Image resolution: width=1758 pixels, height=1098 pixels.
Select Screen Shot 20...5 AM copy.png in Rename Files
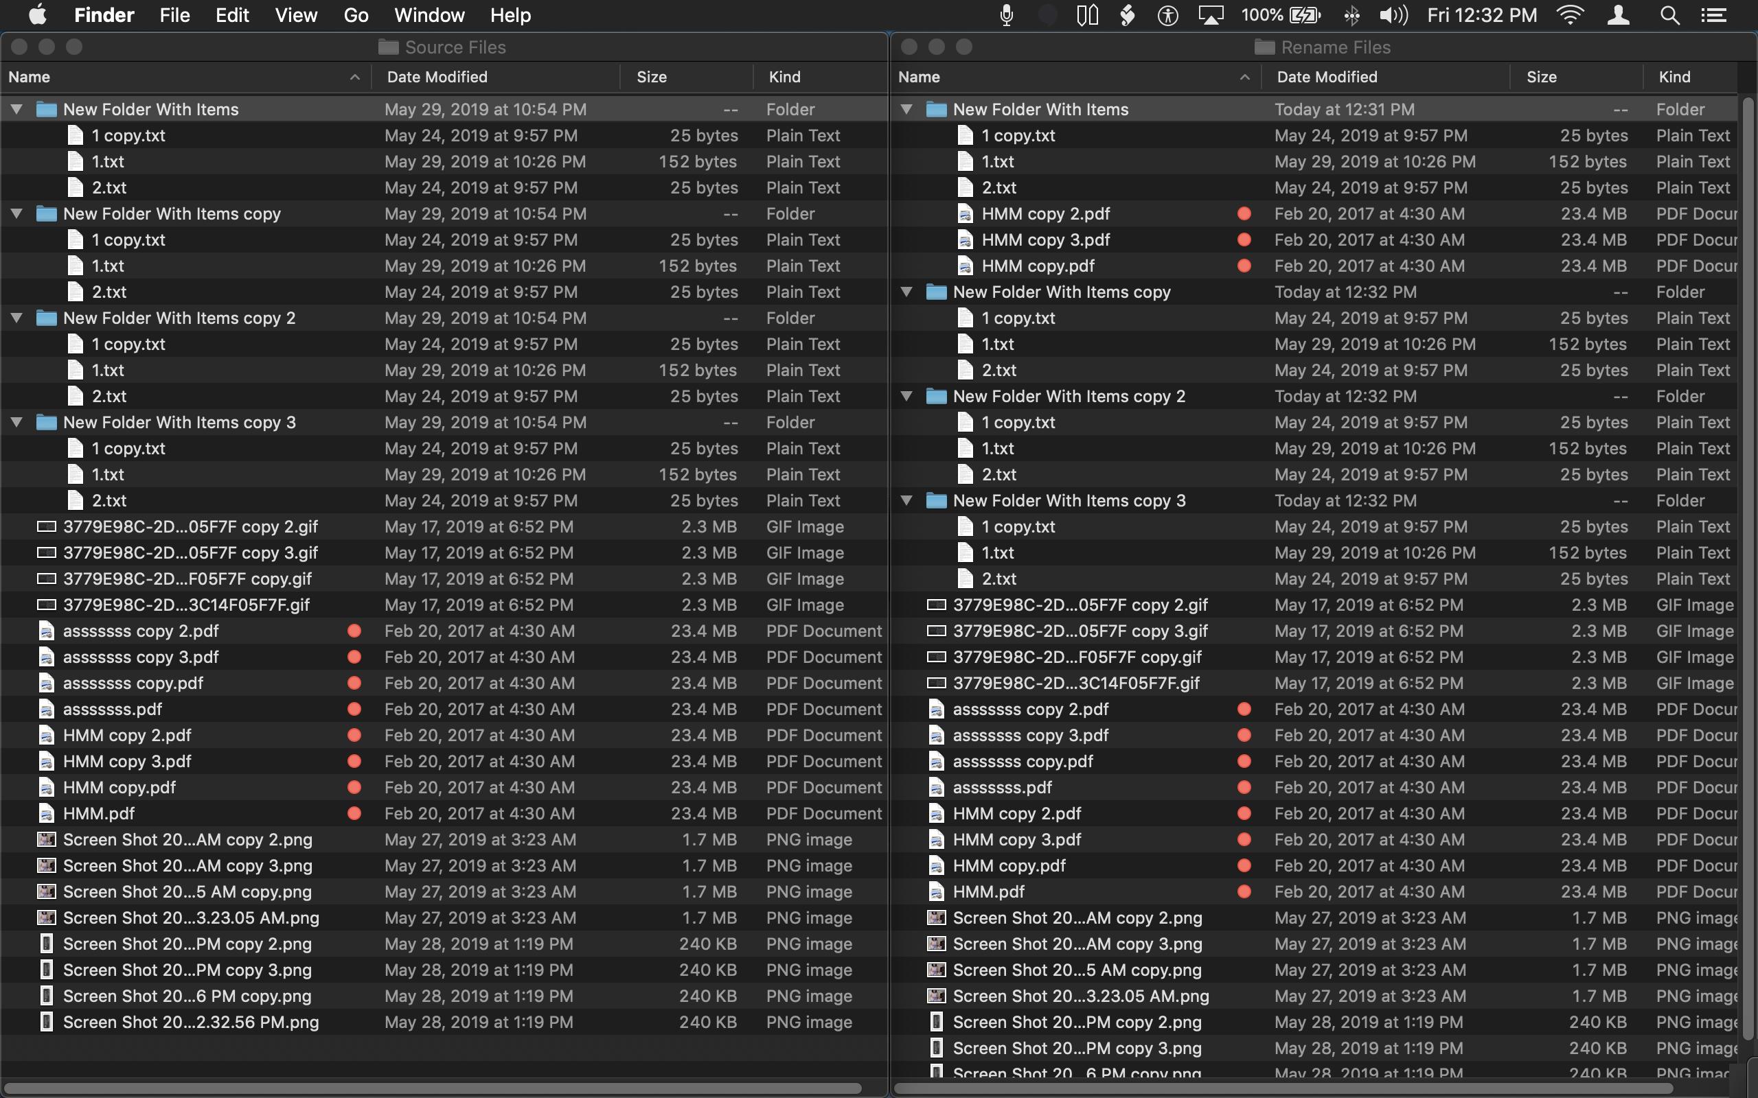point(1314,970)
